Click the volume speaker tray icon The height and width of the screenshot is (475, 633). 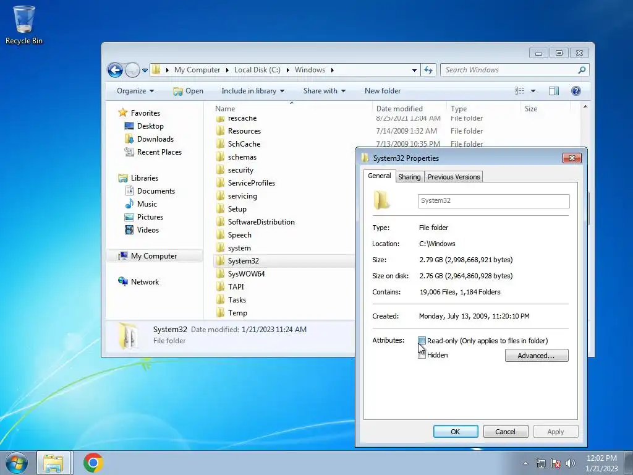tap(570, 463)
